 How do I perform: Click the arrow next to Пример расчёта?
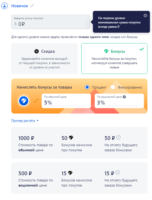click(x=37, y=120)
